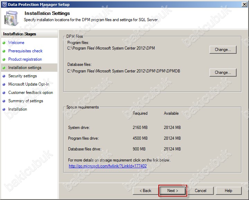Viewport: 249px width, 200px height.
Task: Click the software box and disc icon
Action: click(11, 18)
